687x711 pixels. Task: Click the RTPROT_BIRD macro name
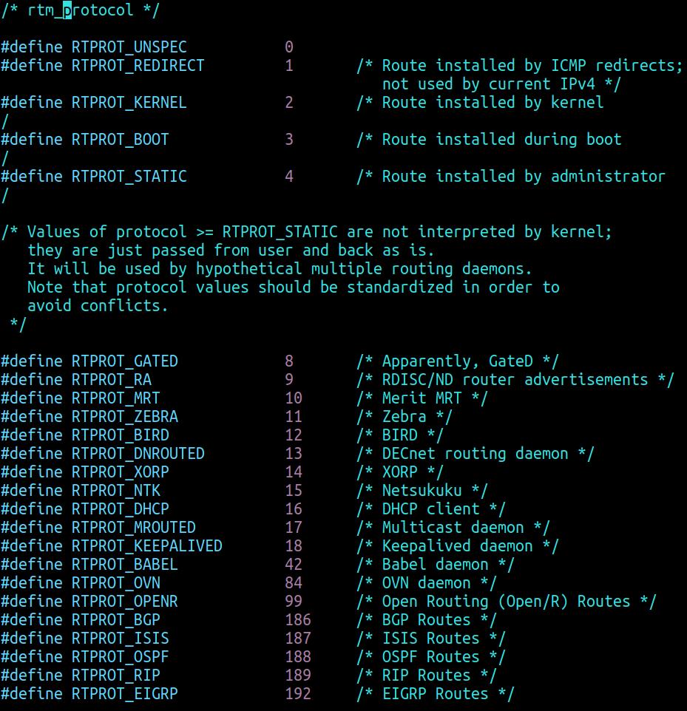tap(120, 435)
